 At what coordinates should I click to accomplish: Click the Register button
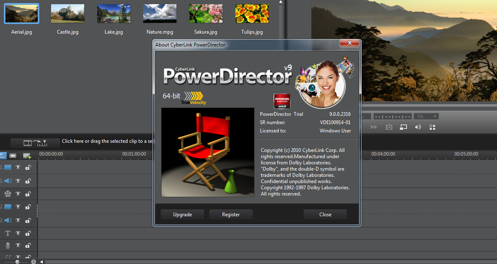point(231,215)
